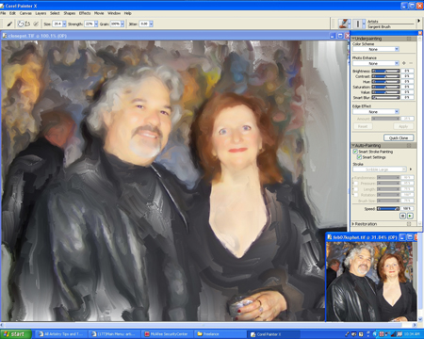Click the Corel Painter X title bar icon
The height and width of the screenshot is (339, 424).
click(2, 6)
